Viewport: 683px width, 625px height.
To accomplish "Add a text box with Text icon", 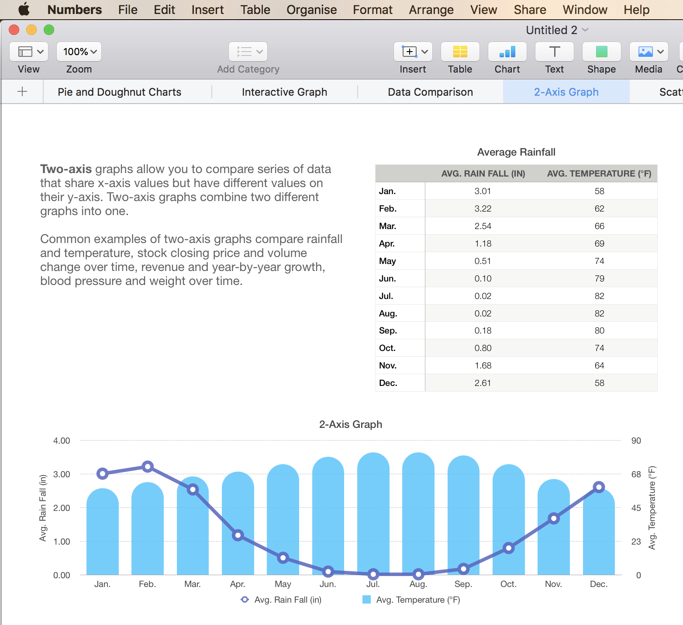I will (x=555, y=52).
